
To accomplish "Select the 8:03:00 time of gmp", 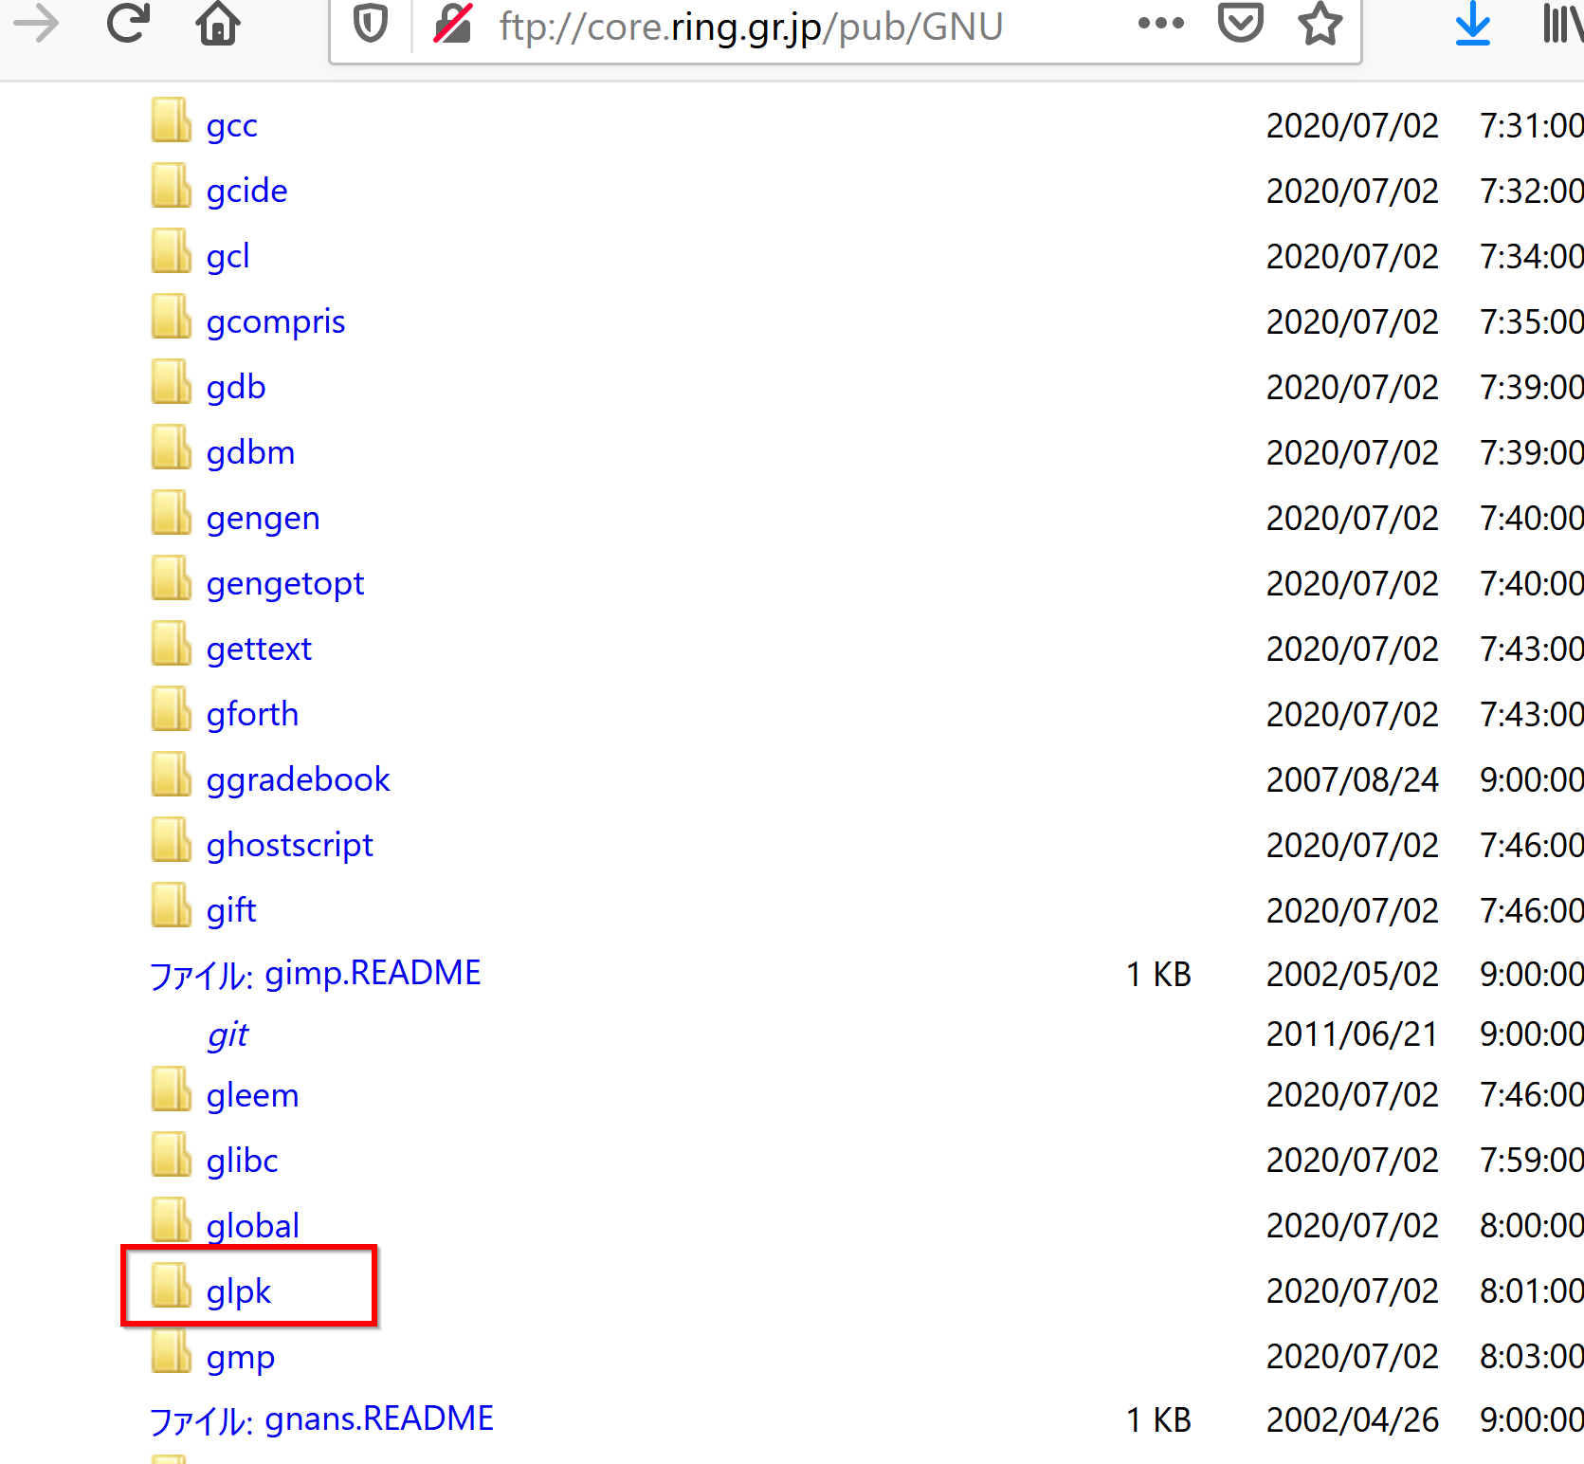I will click(x=1532, y=1357).
